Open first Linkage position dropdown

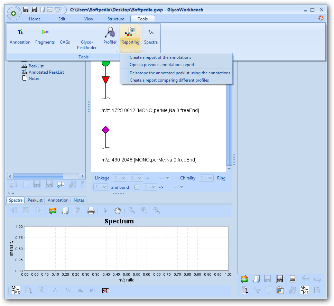pos(120,178)
